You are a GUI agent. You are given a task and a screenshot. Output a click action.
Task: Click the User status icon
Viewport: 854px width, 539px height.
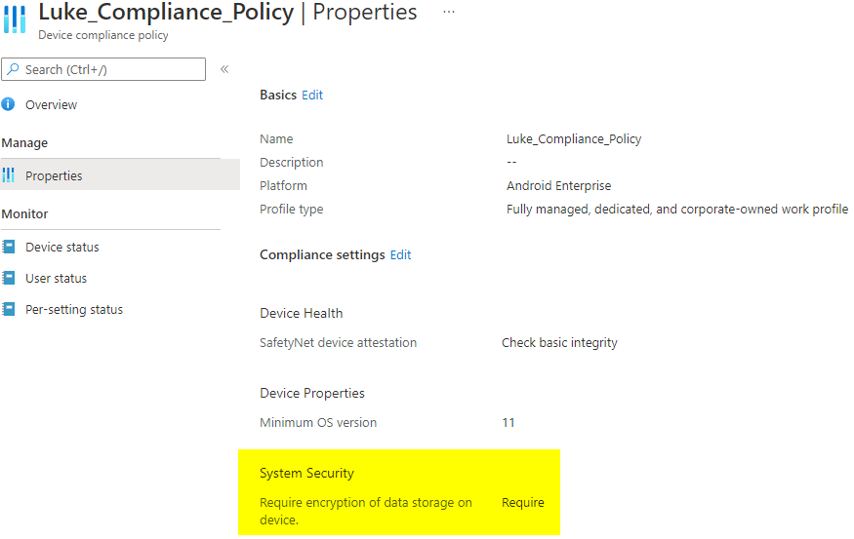pos(9,279)
